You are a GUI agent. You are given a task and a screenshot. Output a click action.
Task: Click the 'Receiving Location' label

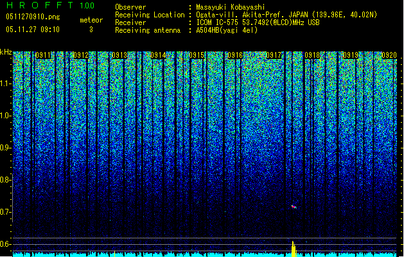150,15
